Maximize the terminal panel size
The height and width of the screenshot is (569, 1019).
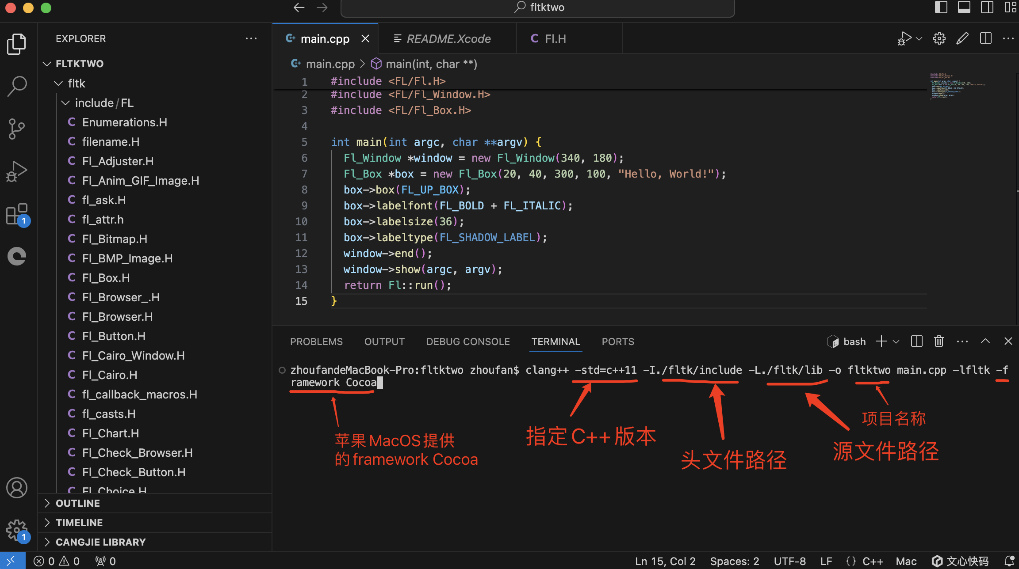tap(985, 341)
